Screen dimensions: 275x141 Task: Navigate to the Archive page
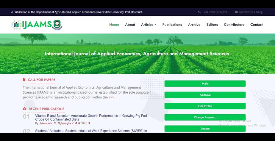tap(194, 25)
